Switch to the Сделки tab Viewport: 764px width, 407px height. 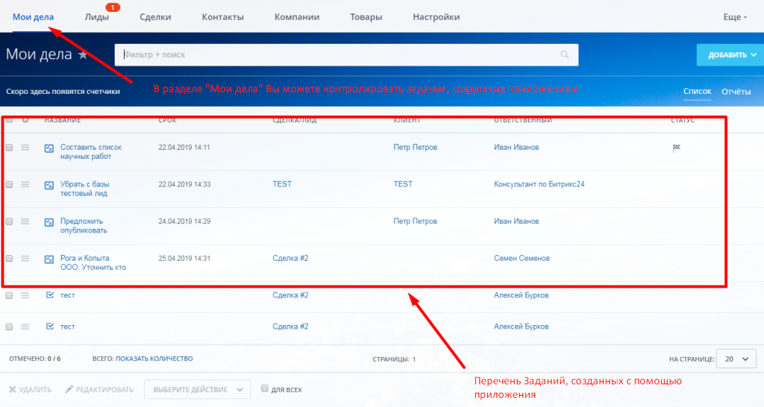[155, 16]
